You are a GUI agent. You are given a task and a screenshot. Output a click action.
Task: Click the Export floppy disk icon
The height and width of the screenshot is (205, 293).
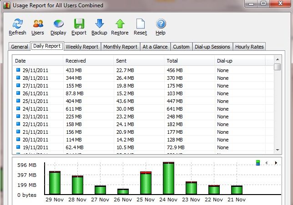point(79,24)
